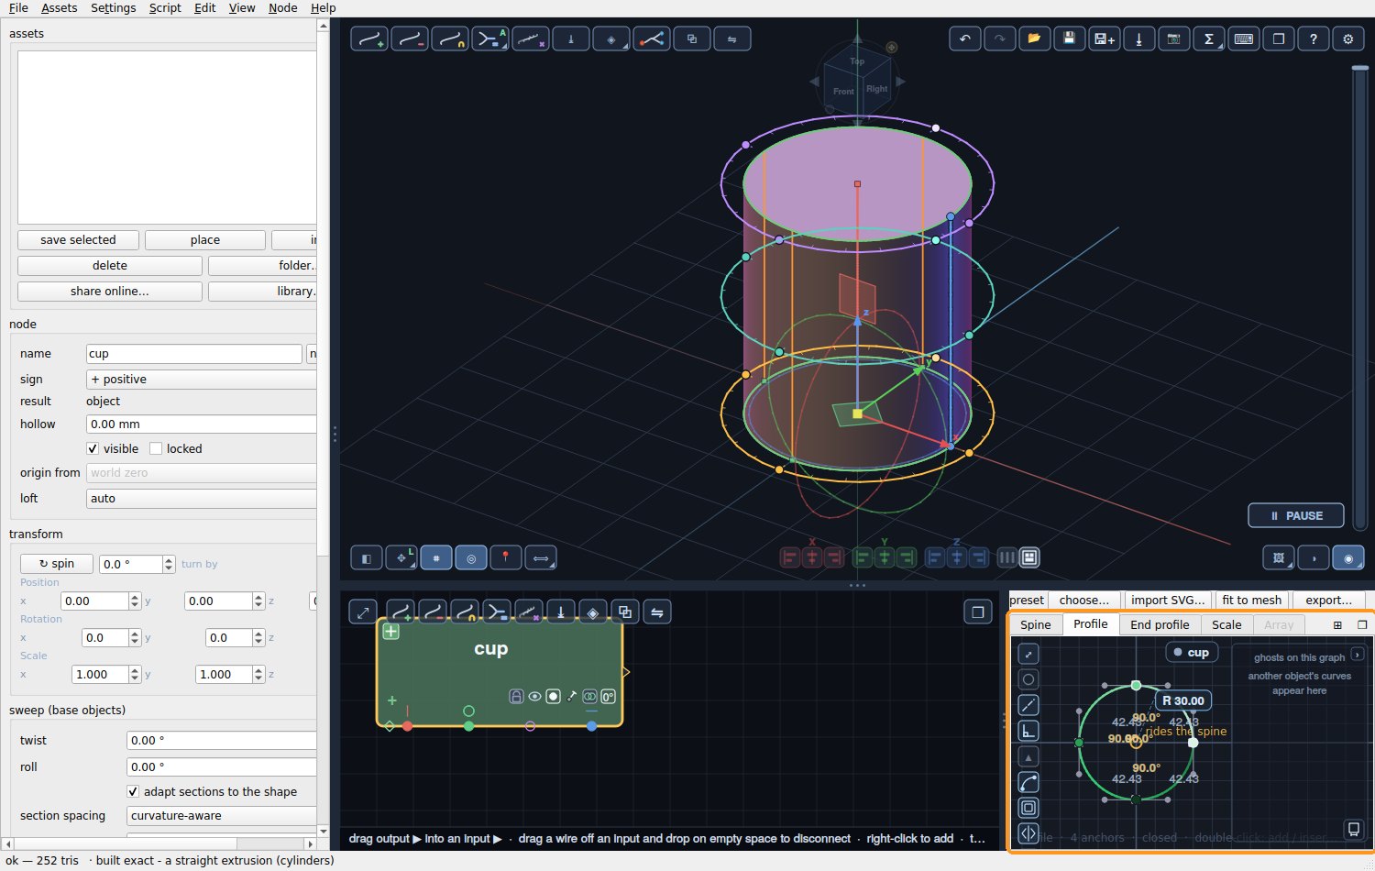Click the diagonal line tool in profile editor

[x=1028, y=705]
